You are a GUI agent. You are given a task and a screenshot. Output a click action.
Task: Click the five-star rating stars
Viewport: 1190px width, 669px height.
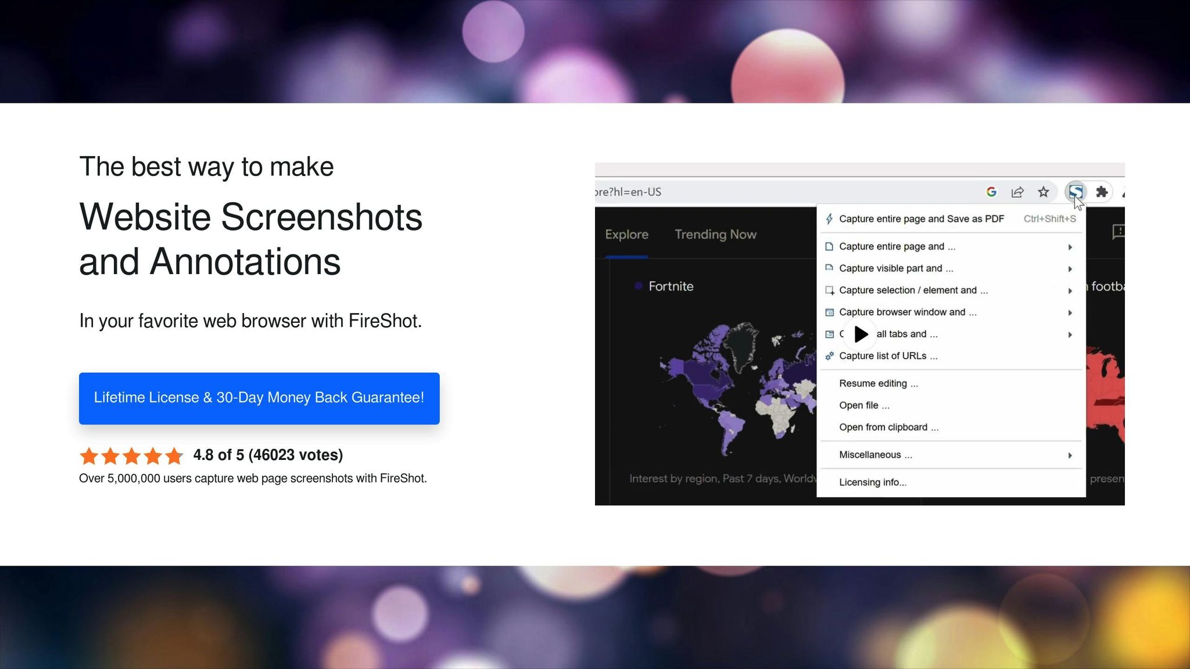(x=131, y=456)
